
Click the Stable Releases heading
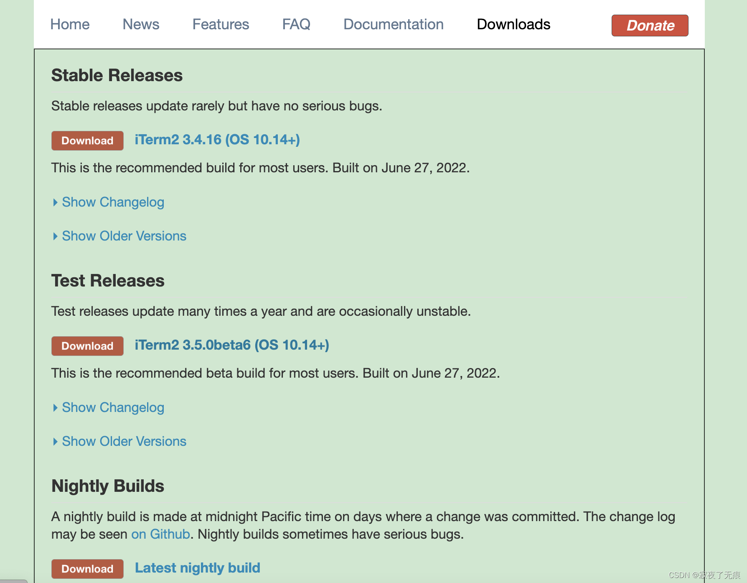point(117,75)
